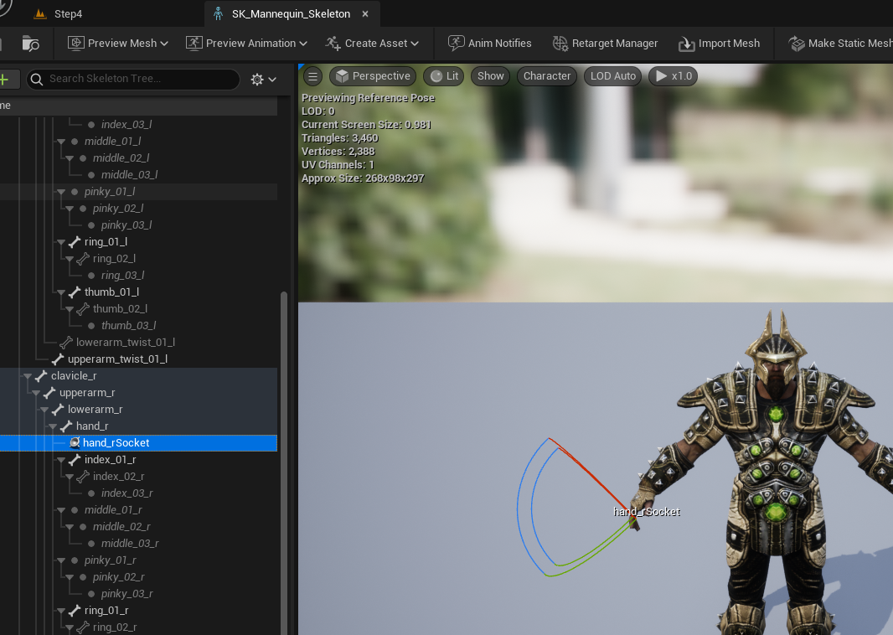Screen dimensions: 893x635
Task: Click the thumb_02_l bone icon
Action: (x=83, y=308)
